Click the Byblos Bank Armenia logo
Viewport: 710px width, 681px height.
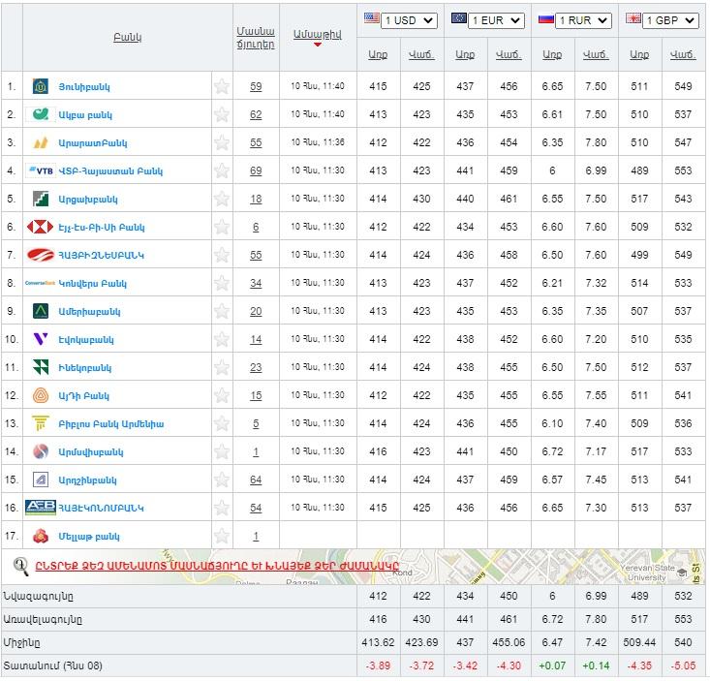41,423
